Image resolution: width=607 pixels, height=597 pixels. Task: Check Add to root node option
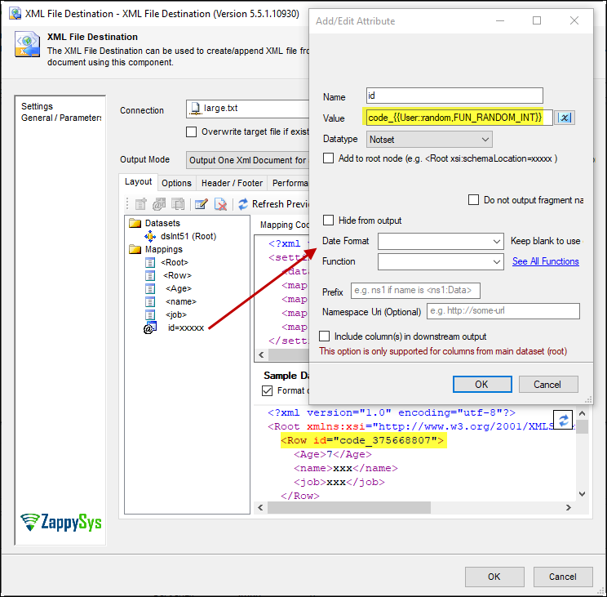pos(328,158)
